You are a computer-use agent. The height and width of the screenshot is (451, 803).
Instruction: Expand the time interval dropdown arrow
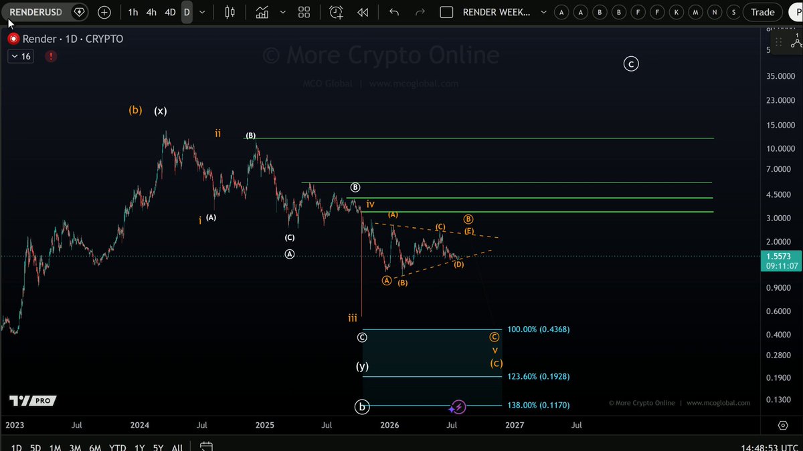pyautogui.click(x=202, y=12)
